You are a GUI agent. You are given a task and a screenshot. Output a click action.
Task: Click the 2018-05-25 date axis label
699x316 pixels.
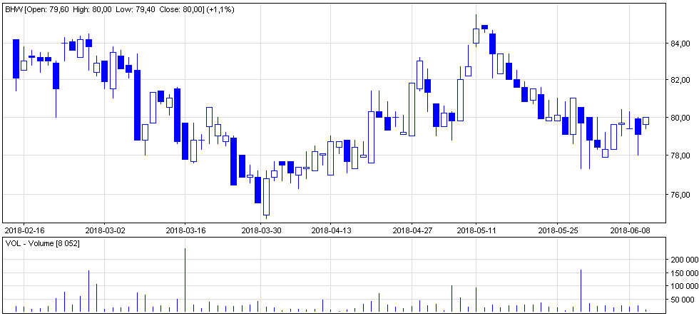tap(557, 230)
